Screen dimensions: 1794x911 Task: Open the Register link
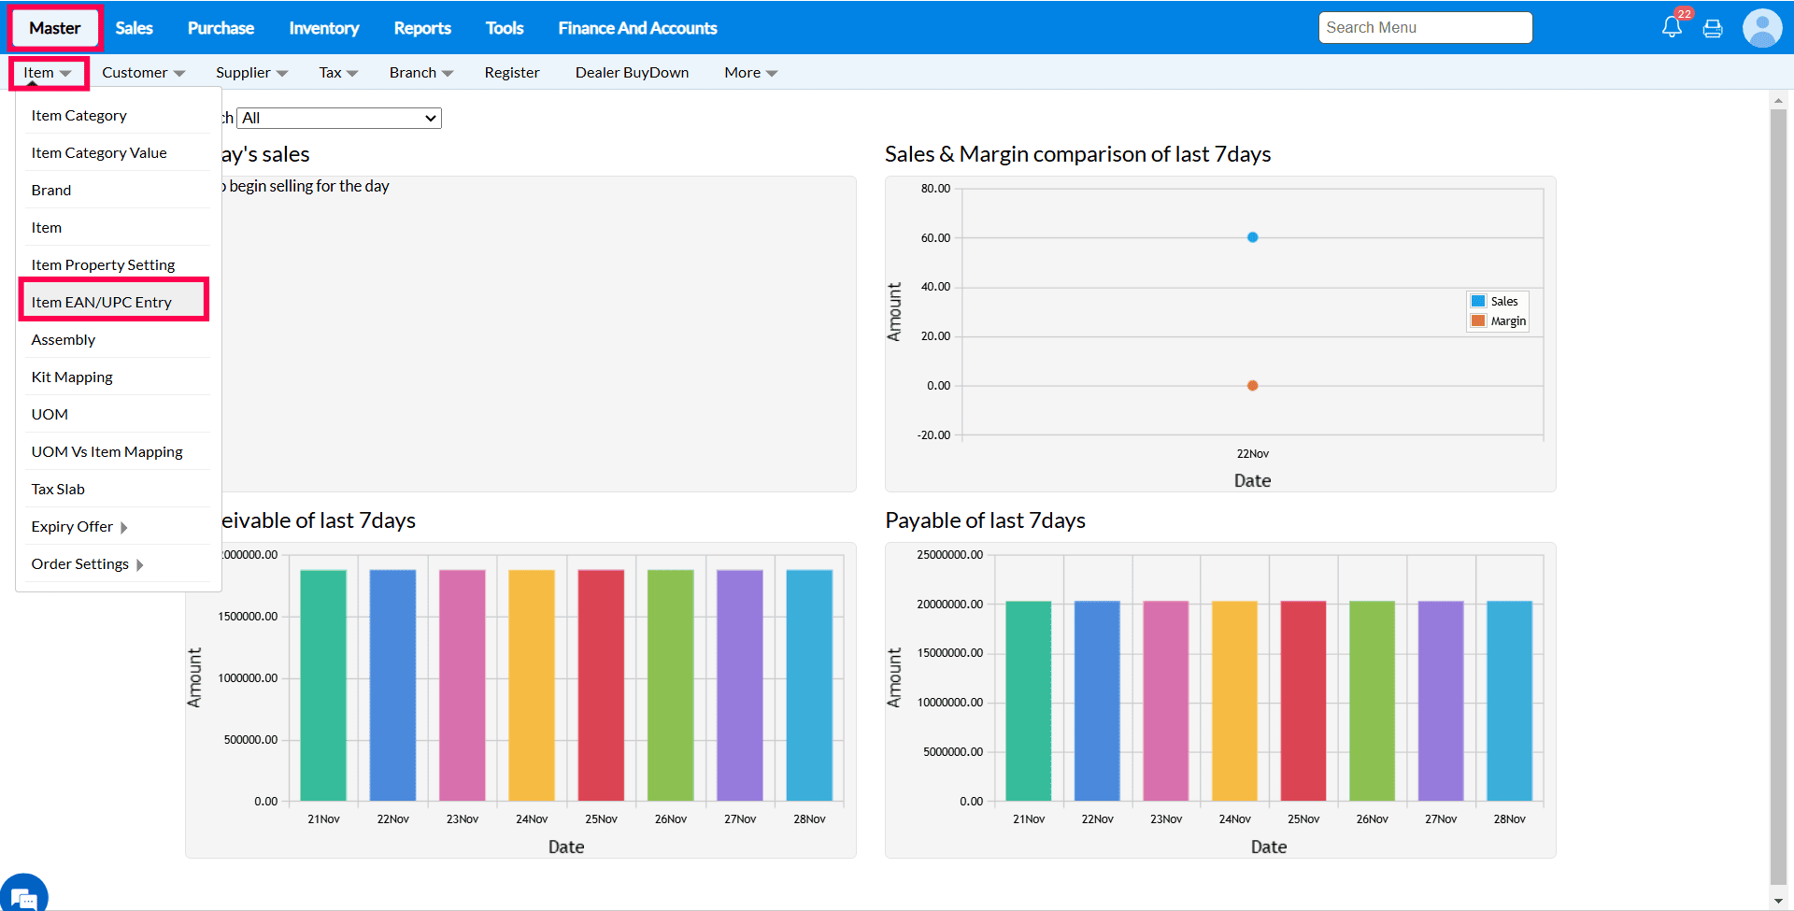[x=511, y=72]
